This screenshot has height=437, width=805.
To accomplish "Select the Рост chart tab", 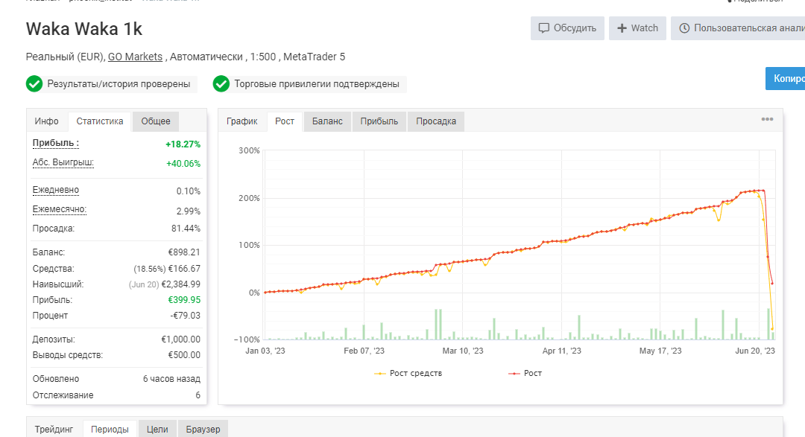I will click(285, 121).
